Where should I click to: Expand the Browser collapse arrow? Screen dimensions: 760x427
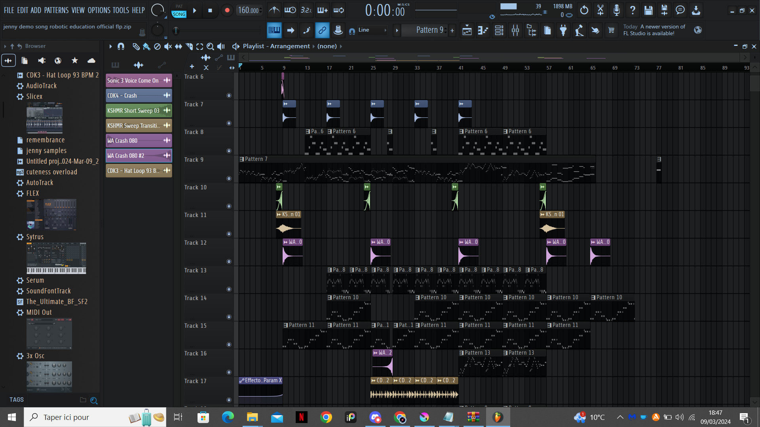tap(5, 46)
